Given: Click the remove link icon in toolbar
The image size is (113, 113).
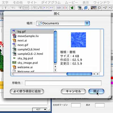Looking at the screenshot, I should pos(65,8).
